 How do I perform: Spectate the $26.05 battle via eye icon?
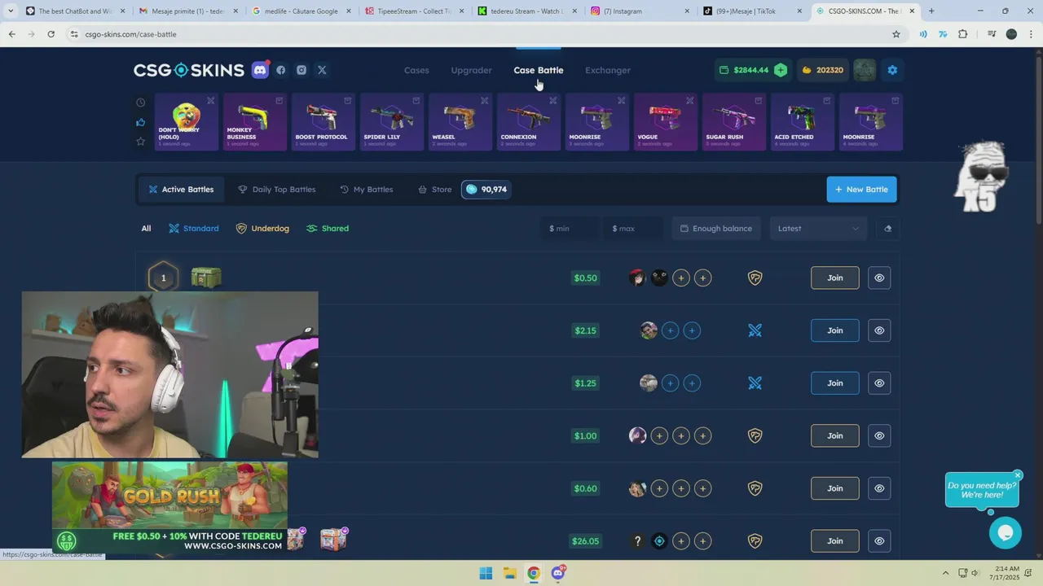(x=879, y=541)
